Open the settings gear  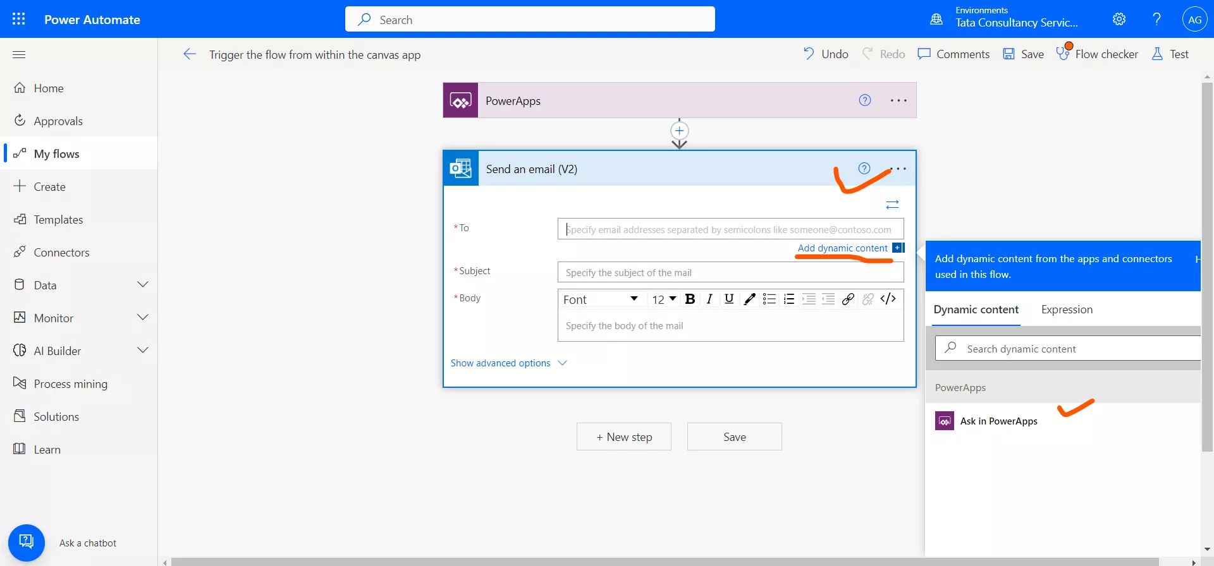(1119, 19)
